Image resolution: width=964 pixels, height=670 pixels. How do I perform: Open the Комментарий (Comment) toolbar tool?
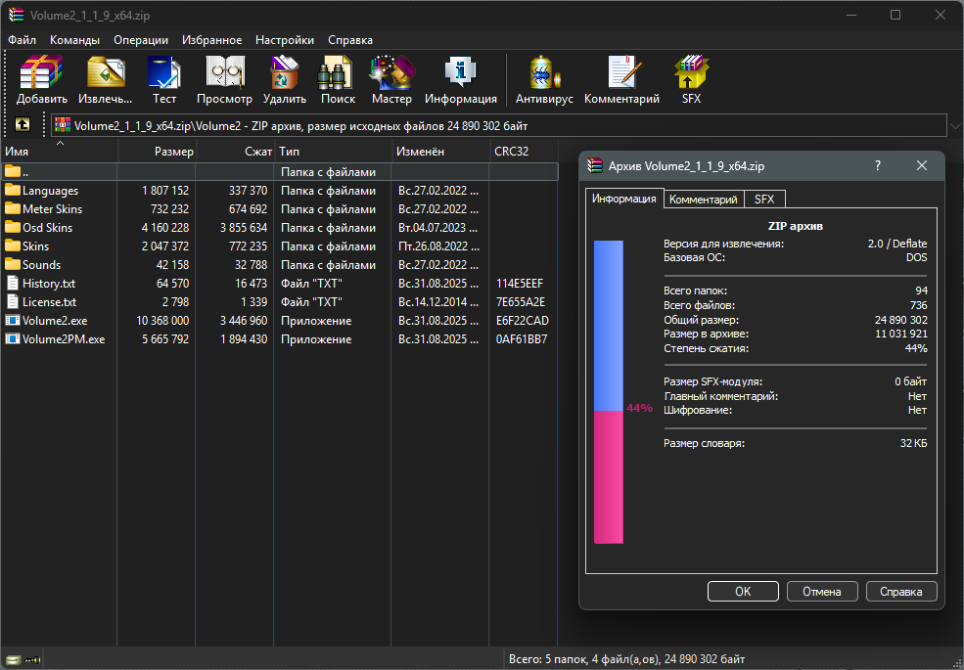coord(622,72)
